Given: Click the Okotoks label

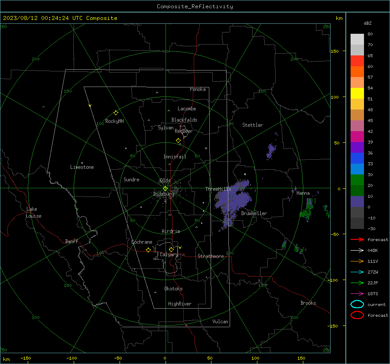Looking at the screenshot, I should 173,289.
